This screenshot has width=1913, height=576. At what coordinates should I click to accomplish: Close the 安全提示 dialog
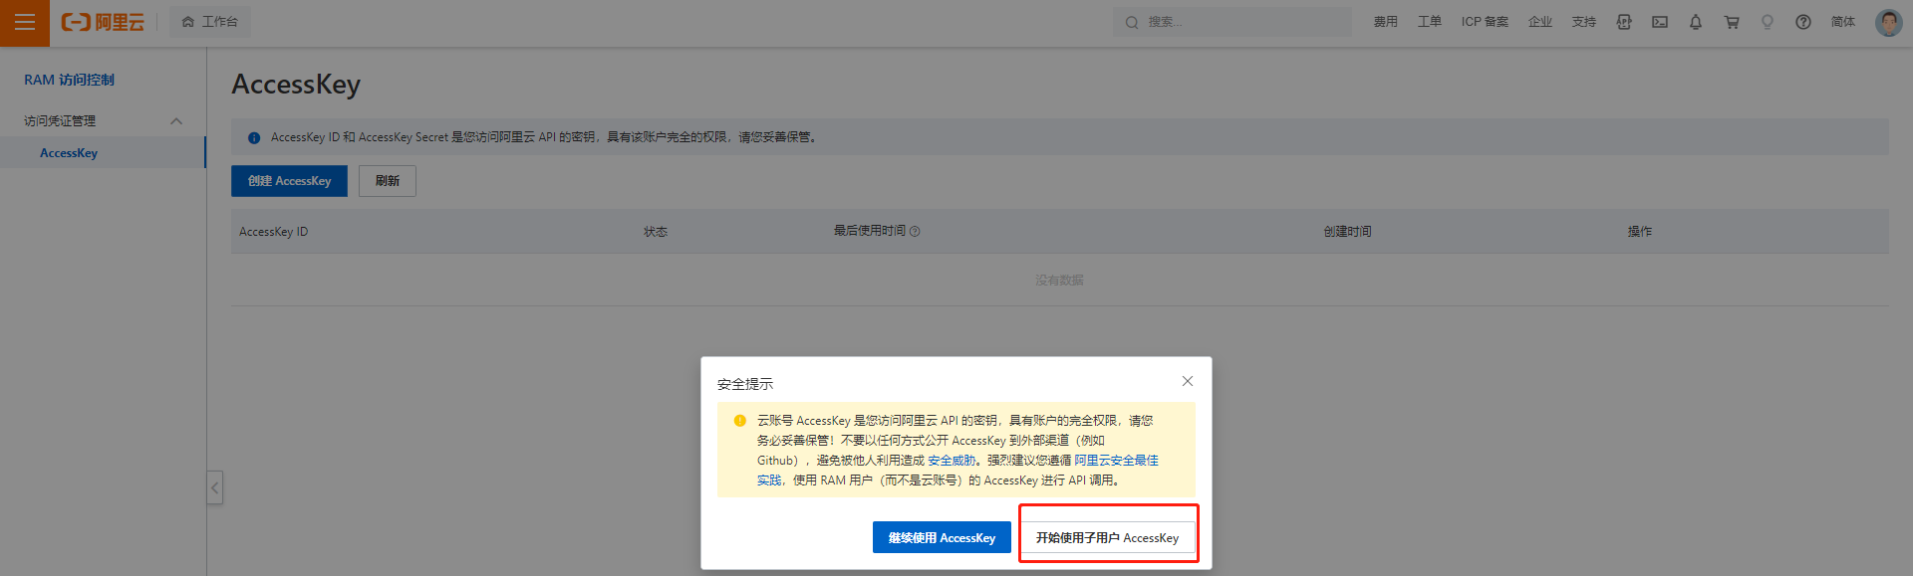(1187, 381)
